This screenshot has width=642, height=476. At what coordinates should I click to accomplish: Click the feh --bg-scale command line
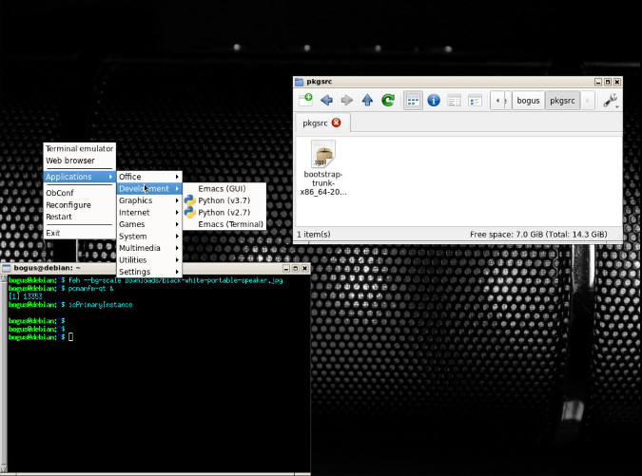175,280
